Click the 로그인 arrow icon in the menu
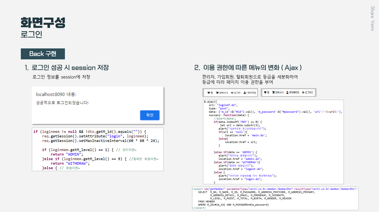 [232, 93]
